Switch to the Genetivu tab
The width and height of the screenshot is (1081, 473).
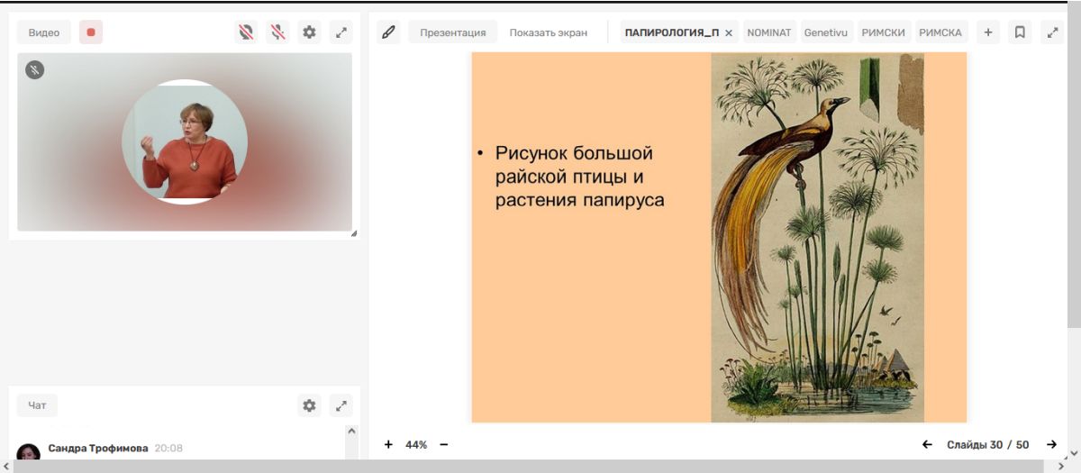(826, 32)
